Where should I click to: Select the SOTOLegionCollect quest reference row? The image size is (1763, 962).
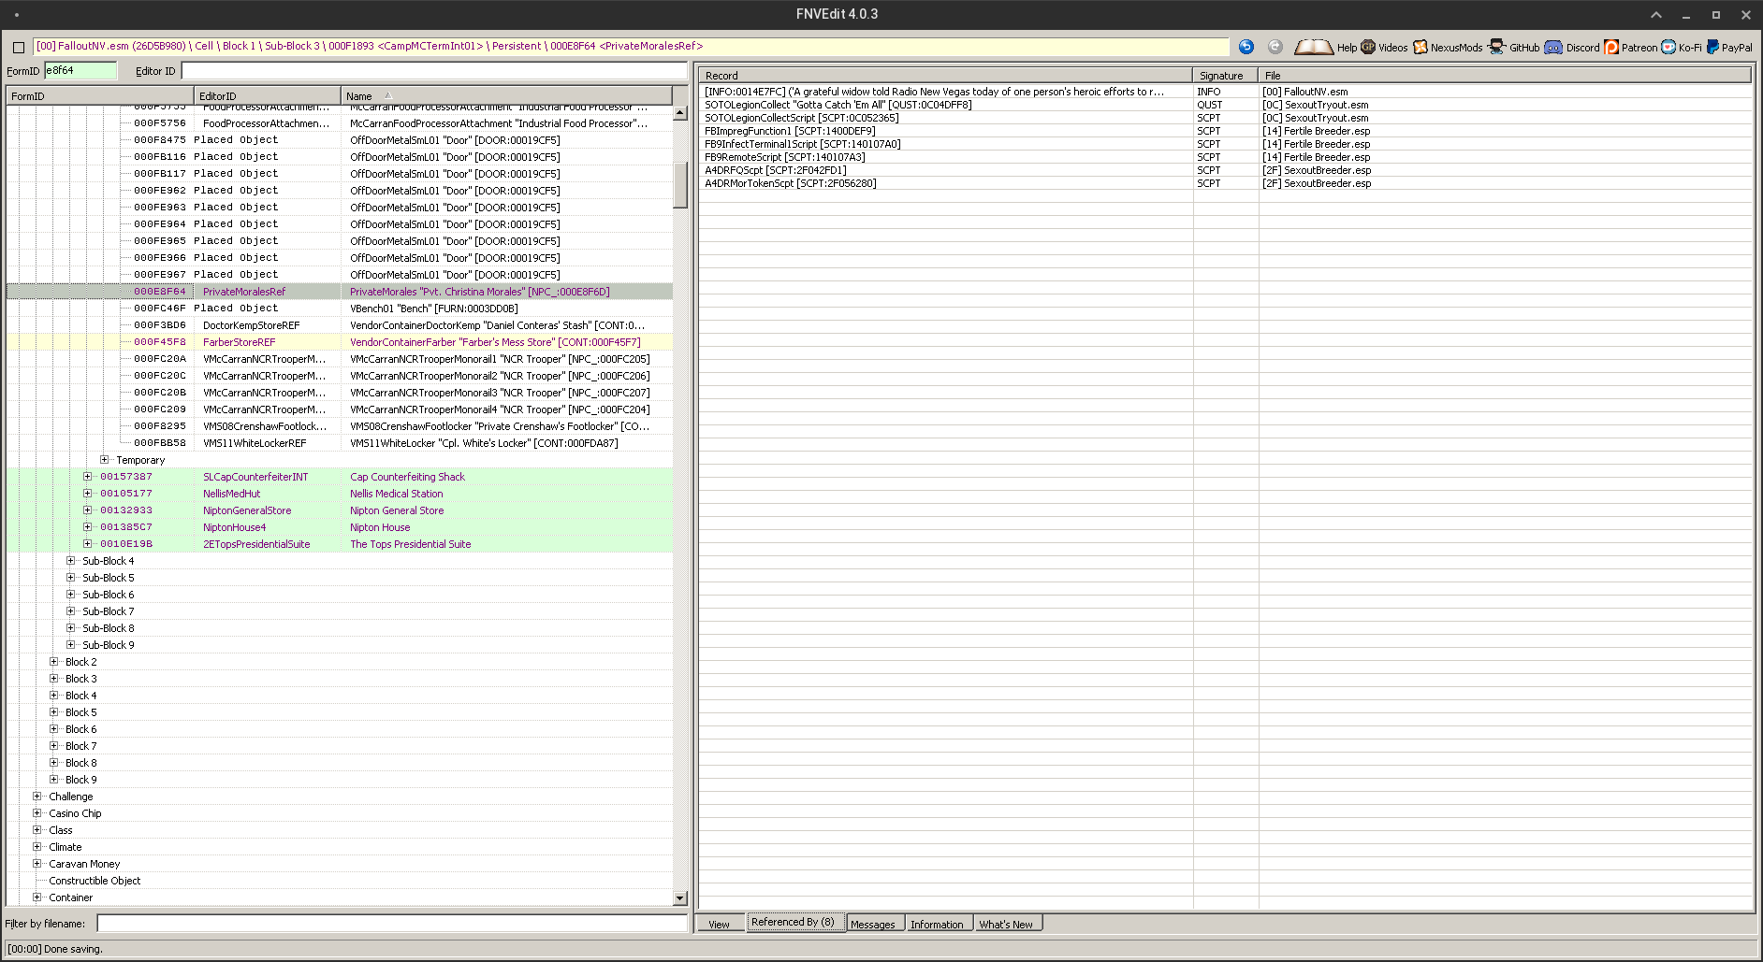1226,105
